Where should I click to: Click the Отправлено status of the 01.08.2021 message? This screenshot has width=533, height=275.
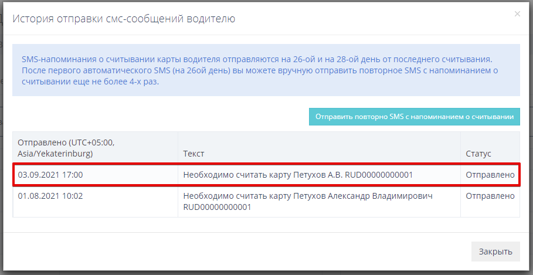(x=490, y=196)
